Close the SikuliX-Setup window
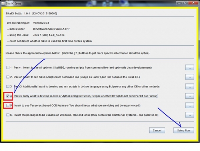The height and width of the screenshot is (151, 200). 193,3
